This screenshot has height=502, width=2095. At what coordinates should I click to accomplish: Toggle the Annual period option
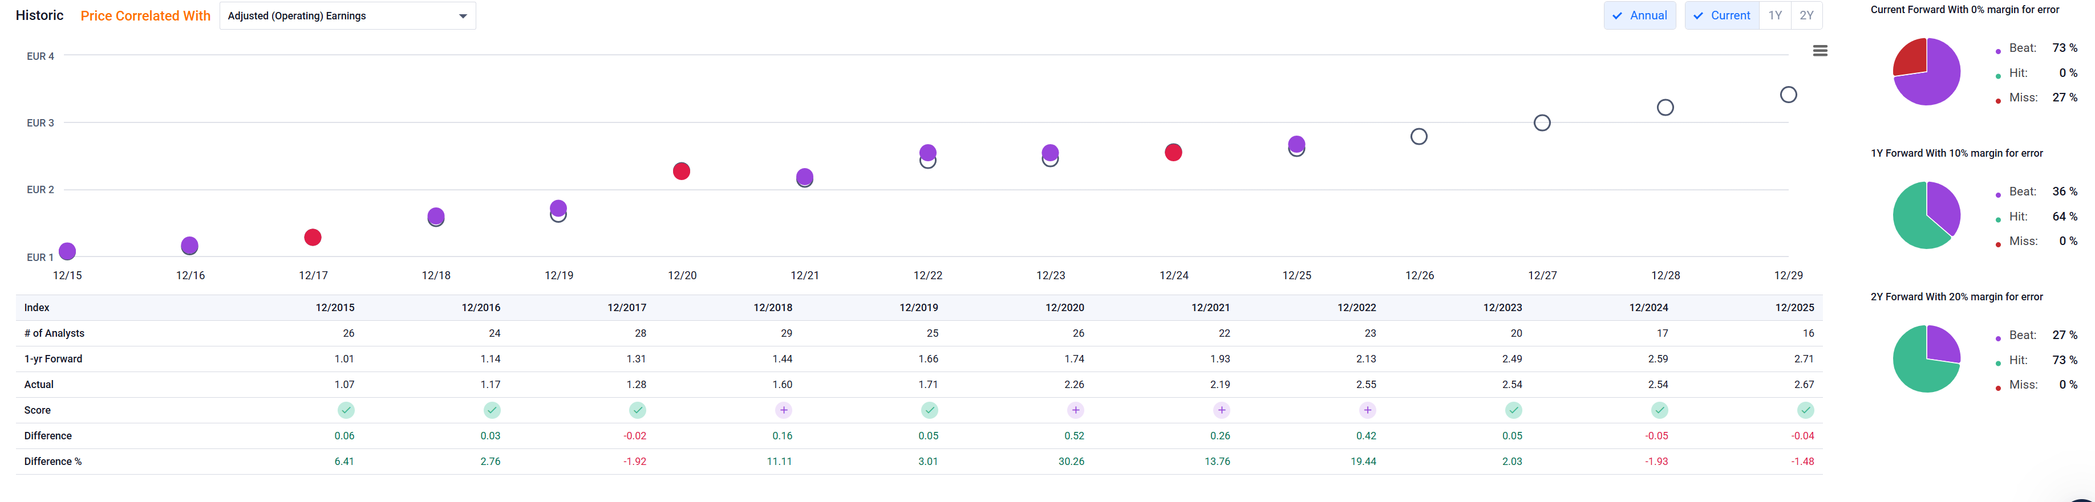tap(1640, 15)
